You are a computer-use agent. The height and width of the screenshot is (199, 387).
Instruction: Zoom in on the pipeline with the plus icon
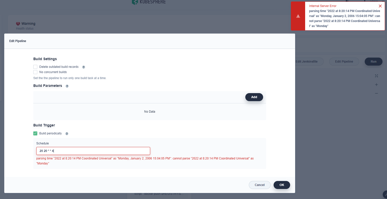point(376,85)
